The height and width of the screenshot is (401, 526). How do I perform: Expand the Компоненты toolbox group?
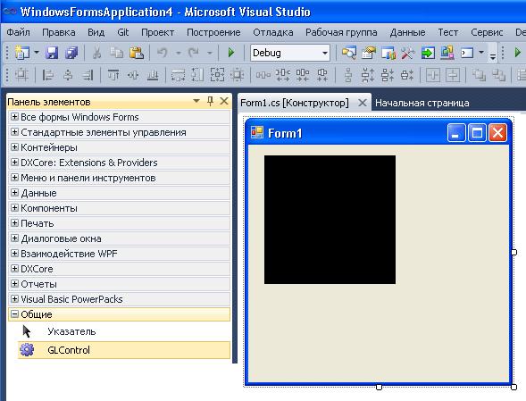14,208
